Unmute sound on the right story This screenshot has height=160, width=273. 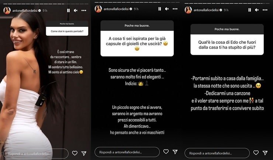pyautogui.click(x=257, y=10)
